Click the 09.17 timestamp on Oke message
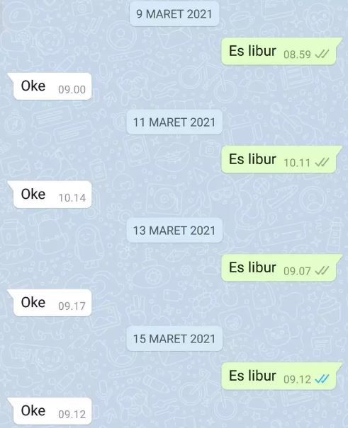This screenshot has width=348, height=428. pyautogui.click(x=72, y=306)
